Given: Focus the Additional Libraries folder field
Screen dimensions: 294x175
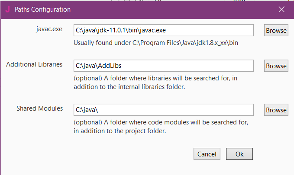Looking at the screenshot, I should pyautogui.click(x=163, y=66).
